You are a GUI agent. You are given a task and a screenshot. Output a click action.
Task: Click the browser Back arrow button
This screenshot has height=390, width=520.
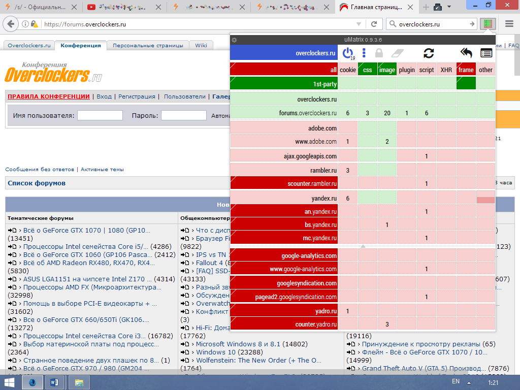coord(11,24)
